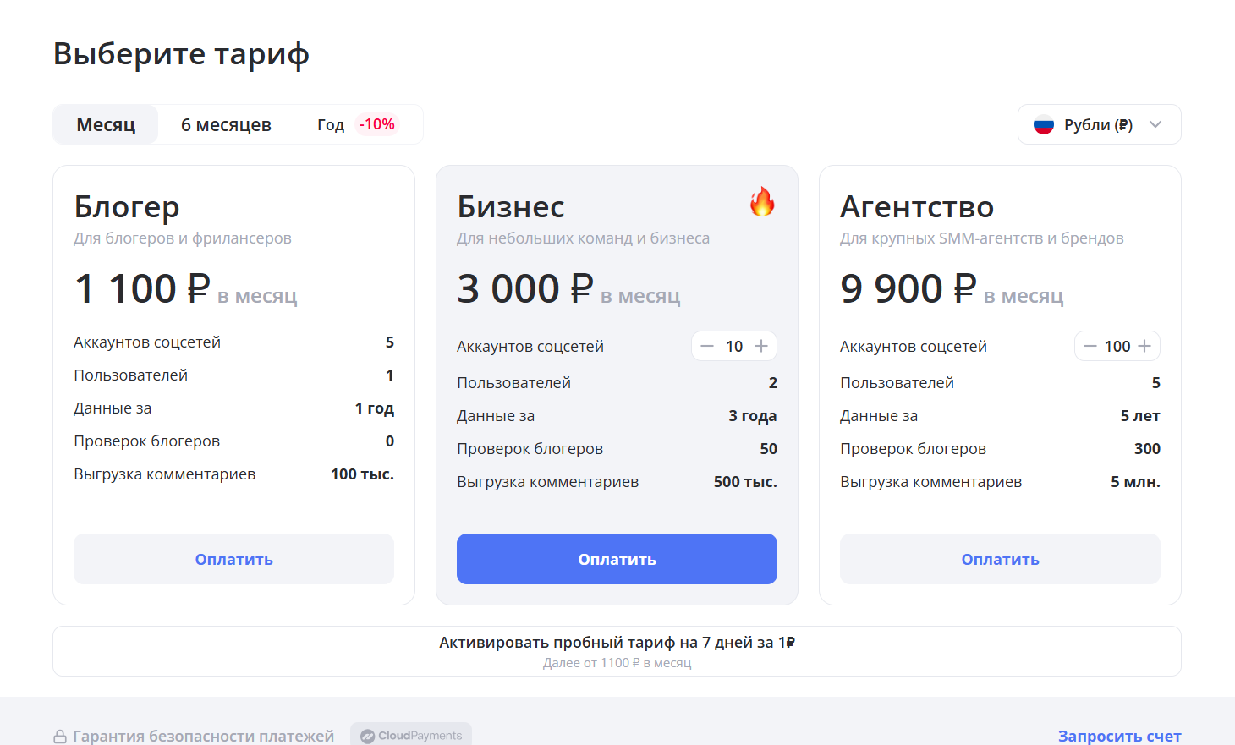Image resolution: width=1235 pixels, height=745 pixels.
Task: Click the account count value 10 on Бизнес
Action: (734, 346)
